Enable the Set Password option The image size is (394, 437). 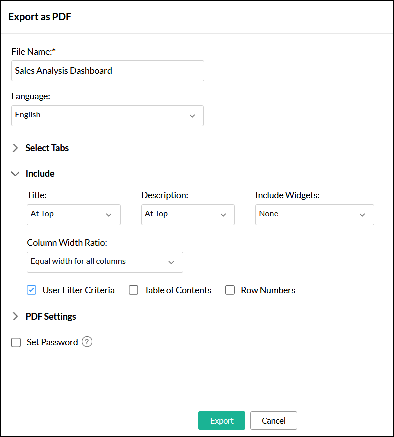tap(16, 342)
